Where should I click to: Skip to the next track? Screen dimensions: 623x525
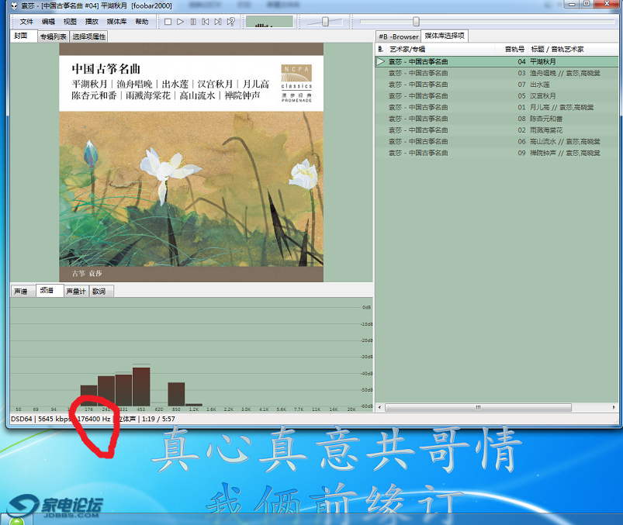(218, 22)
